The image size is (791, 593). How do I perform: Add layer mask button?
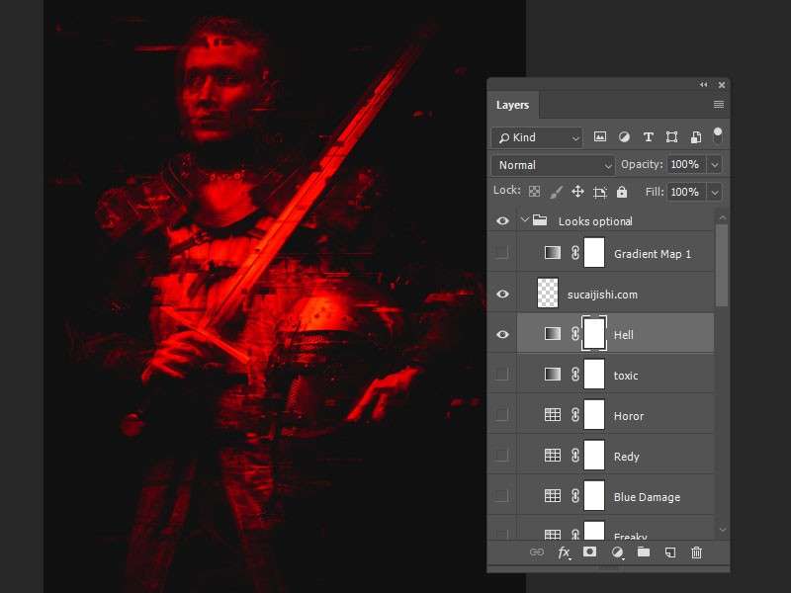tap(589, 551)
